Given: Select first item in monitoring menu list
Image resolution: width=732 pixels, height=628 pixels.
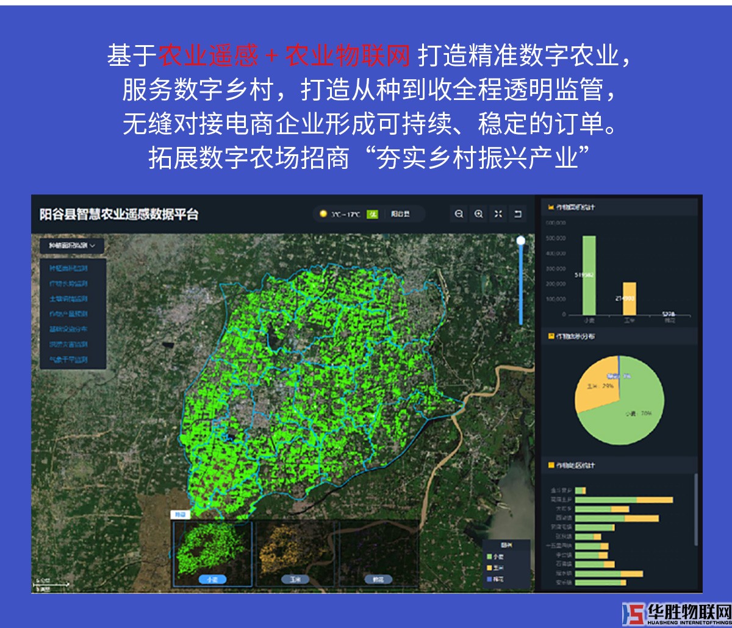Looking at the screenshot, I should [x=68, y=268].
